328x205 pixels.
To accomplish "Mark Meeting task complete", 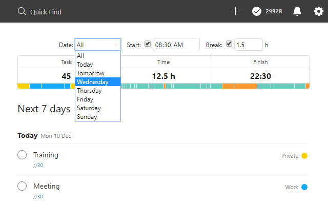I will [x=22, y=186].
